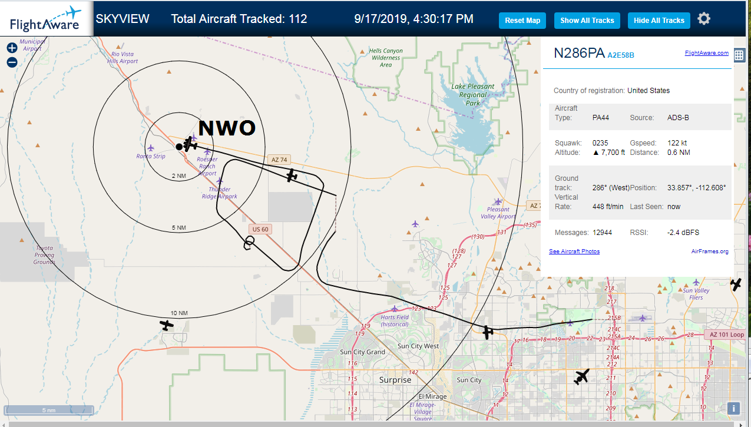
Task: Select aircraft near Sun Valley Fliers
Action: [736, 284]
